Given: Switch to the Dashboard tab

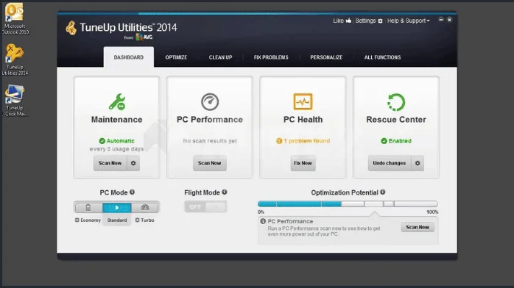Looking at the screenshot, I should coord(128,57).
